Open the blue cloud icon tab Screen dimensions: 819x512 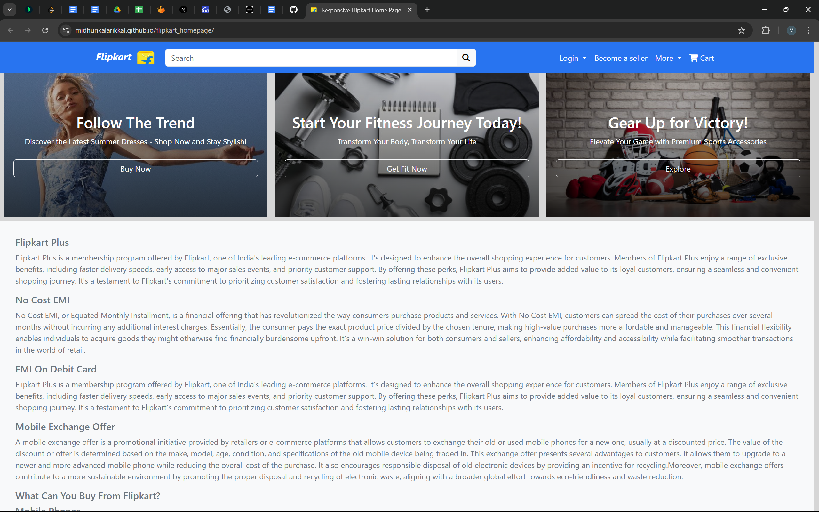pyautogui.click(x=205, y=10)
